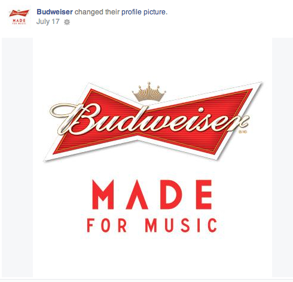Viewport: 293px width, 282px height.
Task: Click the left grey margin beside photo
Action: tap(17, 157)
